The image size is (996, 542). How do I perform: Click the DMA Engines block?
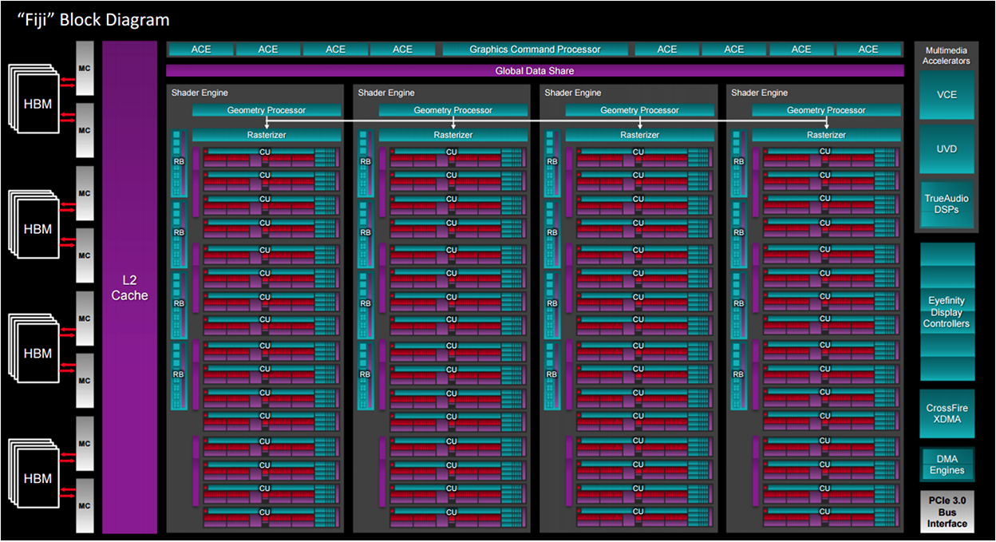[947, 465]
